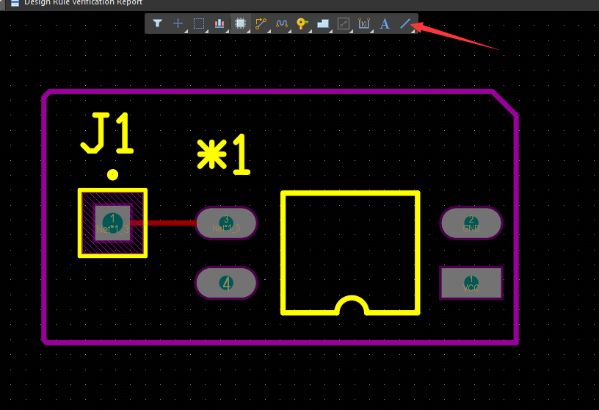599x410 pixels.
Task: Select the J1 designator text
Action: click(x=107, y=133)
